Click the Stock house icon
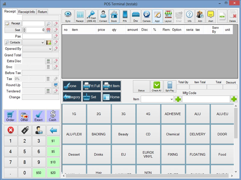Image resolution: width=241 pixels, height=180 pixels. (x=114, y=16)
